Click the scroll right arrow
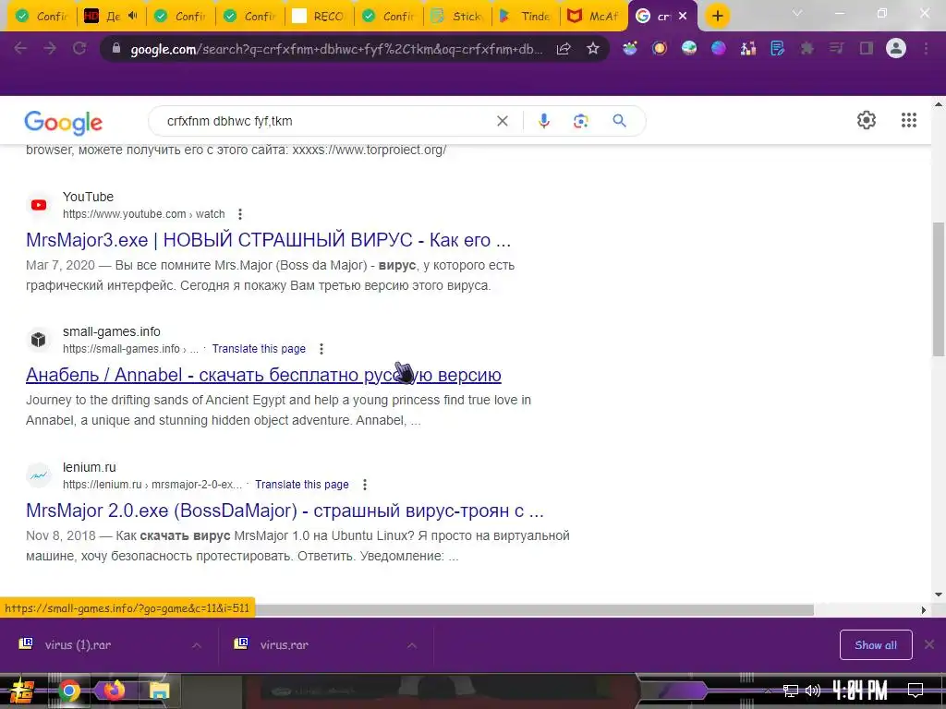The height and width of the screenshot is (709, 946). tap(923, 610)
